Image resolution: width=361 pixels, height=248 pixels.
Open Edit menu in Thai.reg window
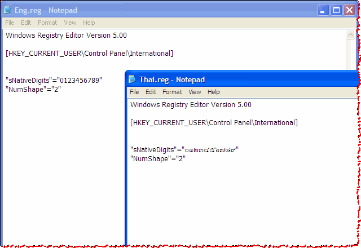151,92
